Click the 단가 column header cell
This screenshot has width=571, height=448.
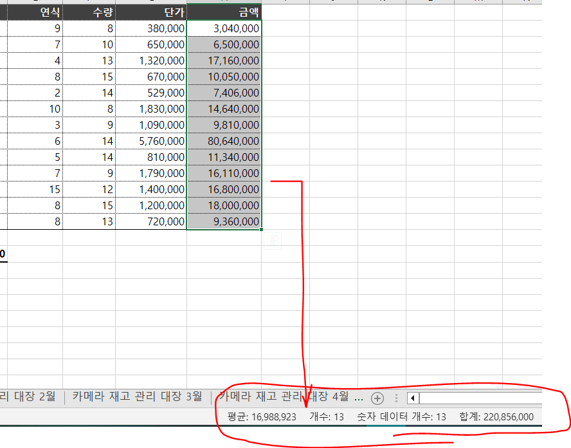151,12
